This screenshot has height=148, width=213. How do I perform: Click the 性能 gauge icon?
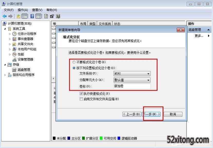click(14, 54)
